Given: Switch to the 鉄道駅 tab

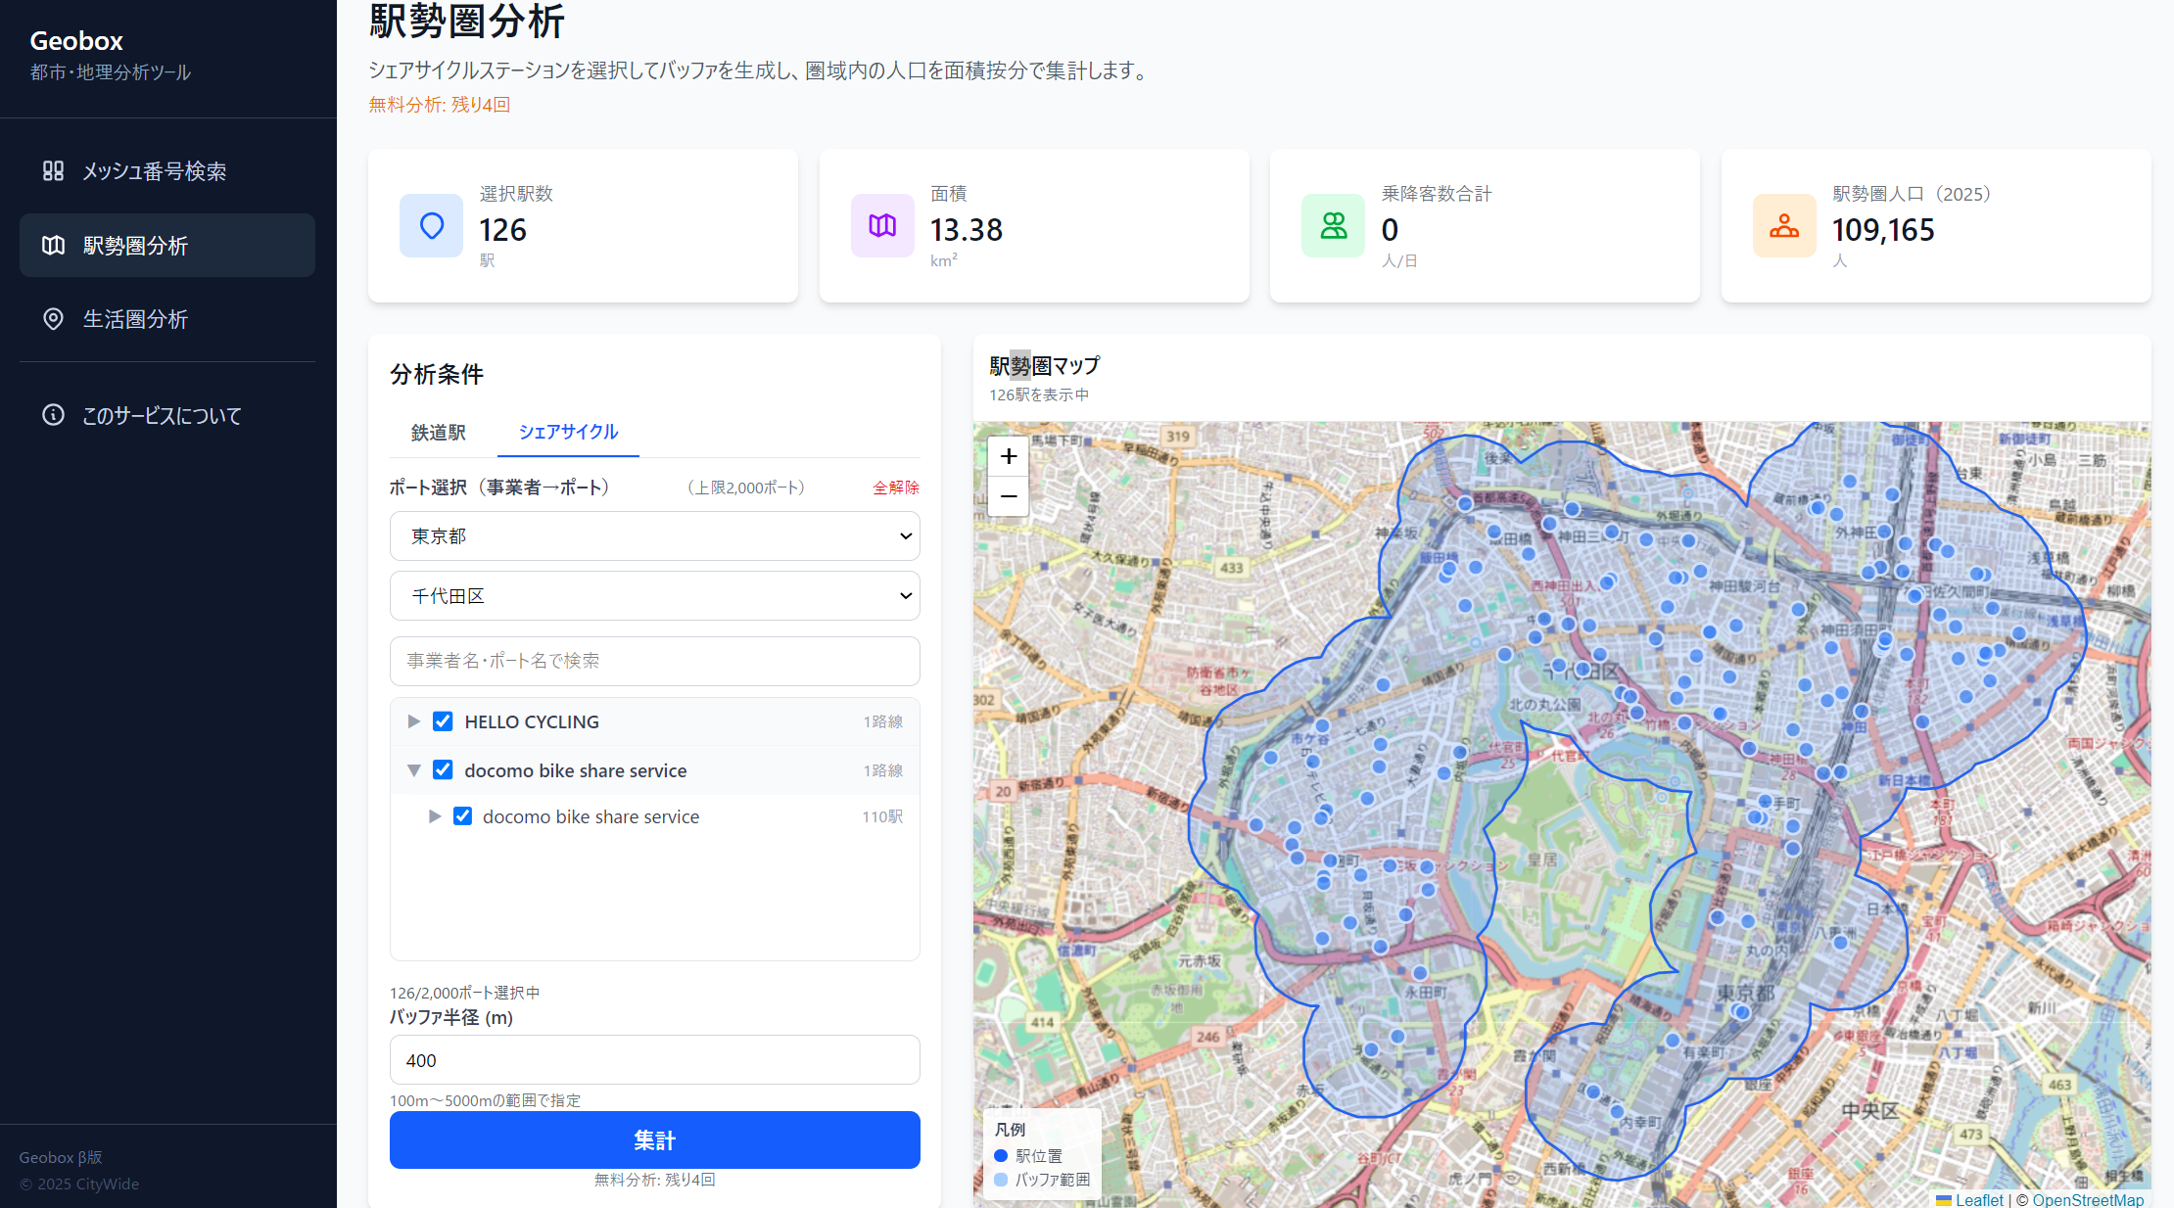Looking at the screenshot, I should (x=438, y=433).
